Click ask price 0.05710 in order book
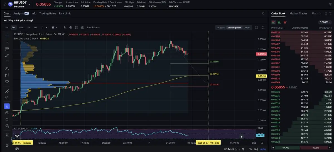Screen dimensions: 334x152 [276, 33]
